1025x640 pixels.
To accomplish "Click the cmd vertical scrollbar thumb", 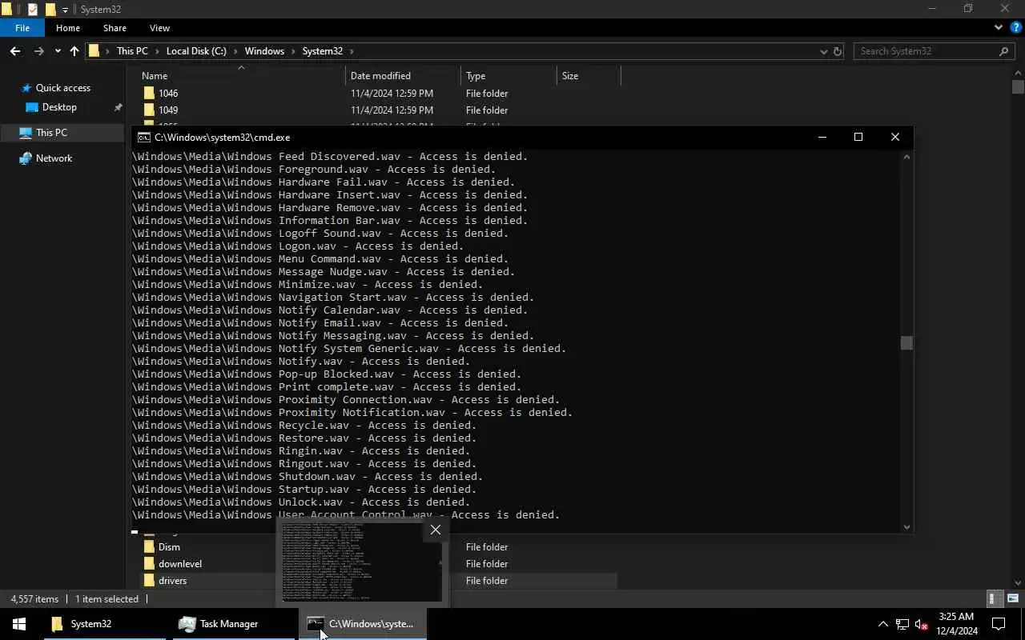I will 906,343.
